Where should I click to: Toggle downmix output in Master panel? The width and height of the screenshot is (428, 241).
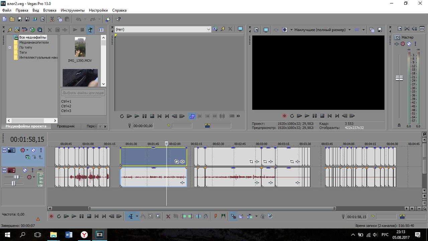pos(407,29)
